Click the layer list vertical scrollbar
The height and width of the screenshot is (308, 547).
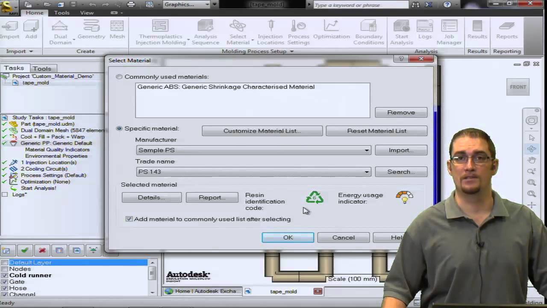coord(152,277)
